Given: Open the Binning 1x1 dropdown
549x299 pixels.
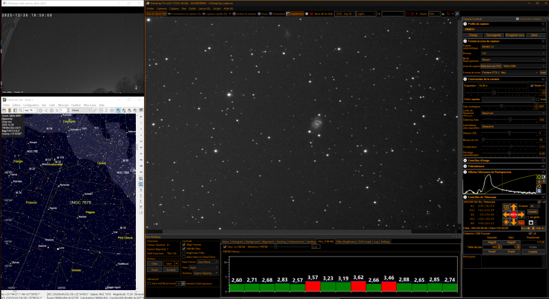Looking at the screenshot, I should (x=513, y=53).
